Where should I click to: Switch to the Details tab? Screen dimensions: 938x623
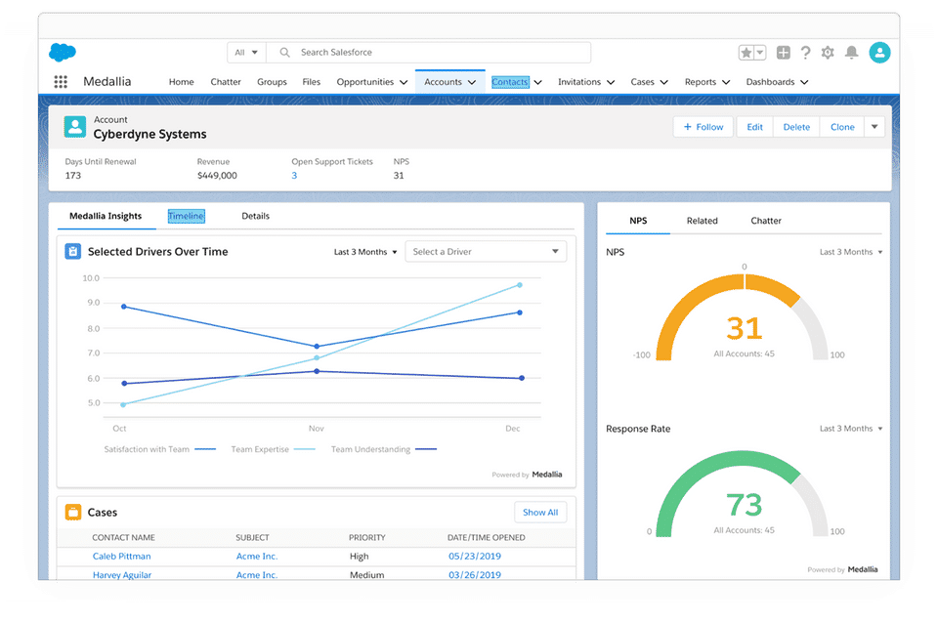click(x=255, y=216)
